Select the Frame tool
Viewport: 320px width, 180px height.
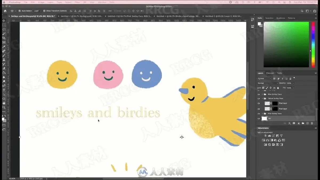point(4,42)
